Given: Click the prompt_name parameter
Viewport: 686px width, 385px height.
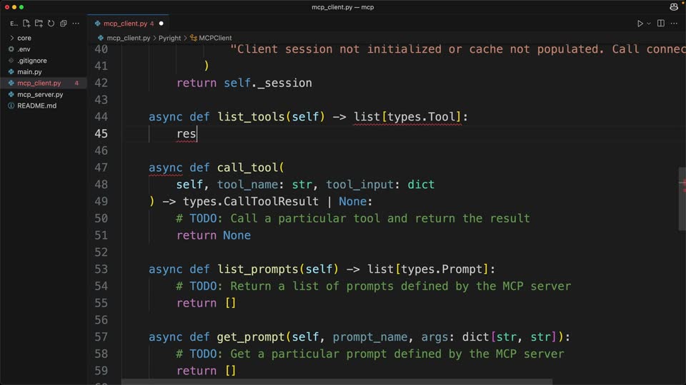Looking at the screenshot, I should click(370, 337).
